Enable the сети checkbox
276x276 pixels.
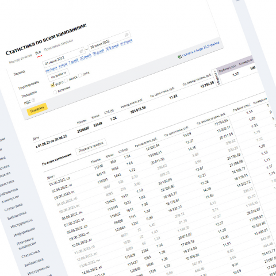coord(80,75)
